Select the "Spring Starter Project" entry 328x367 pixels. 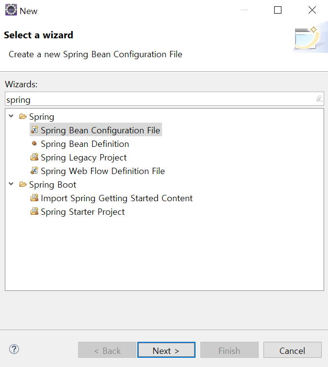point(82,212)
